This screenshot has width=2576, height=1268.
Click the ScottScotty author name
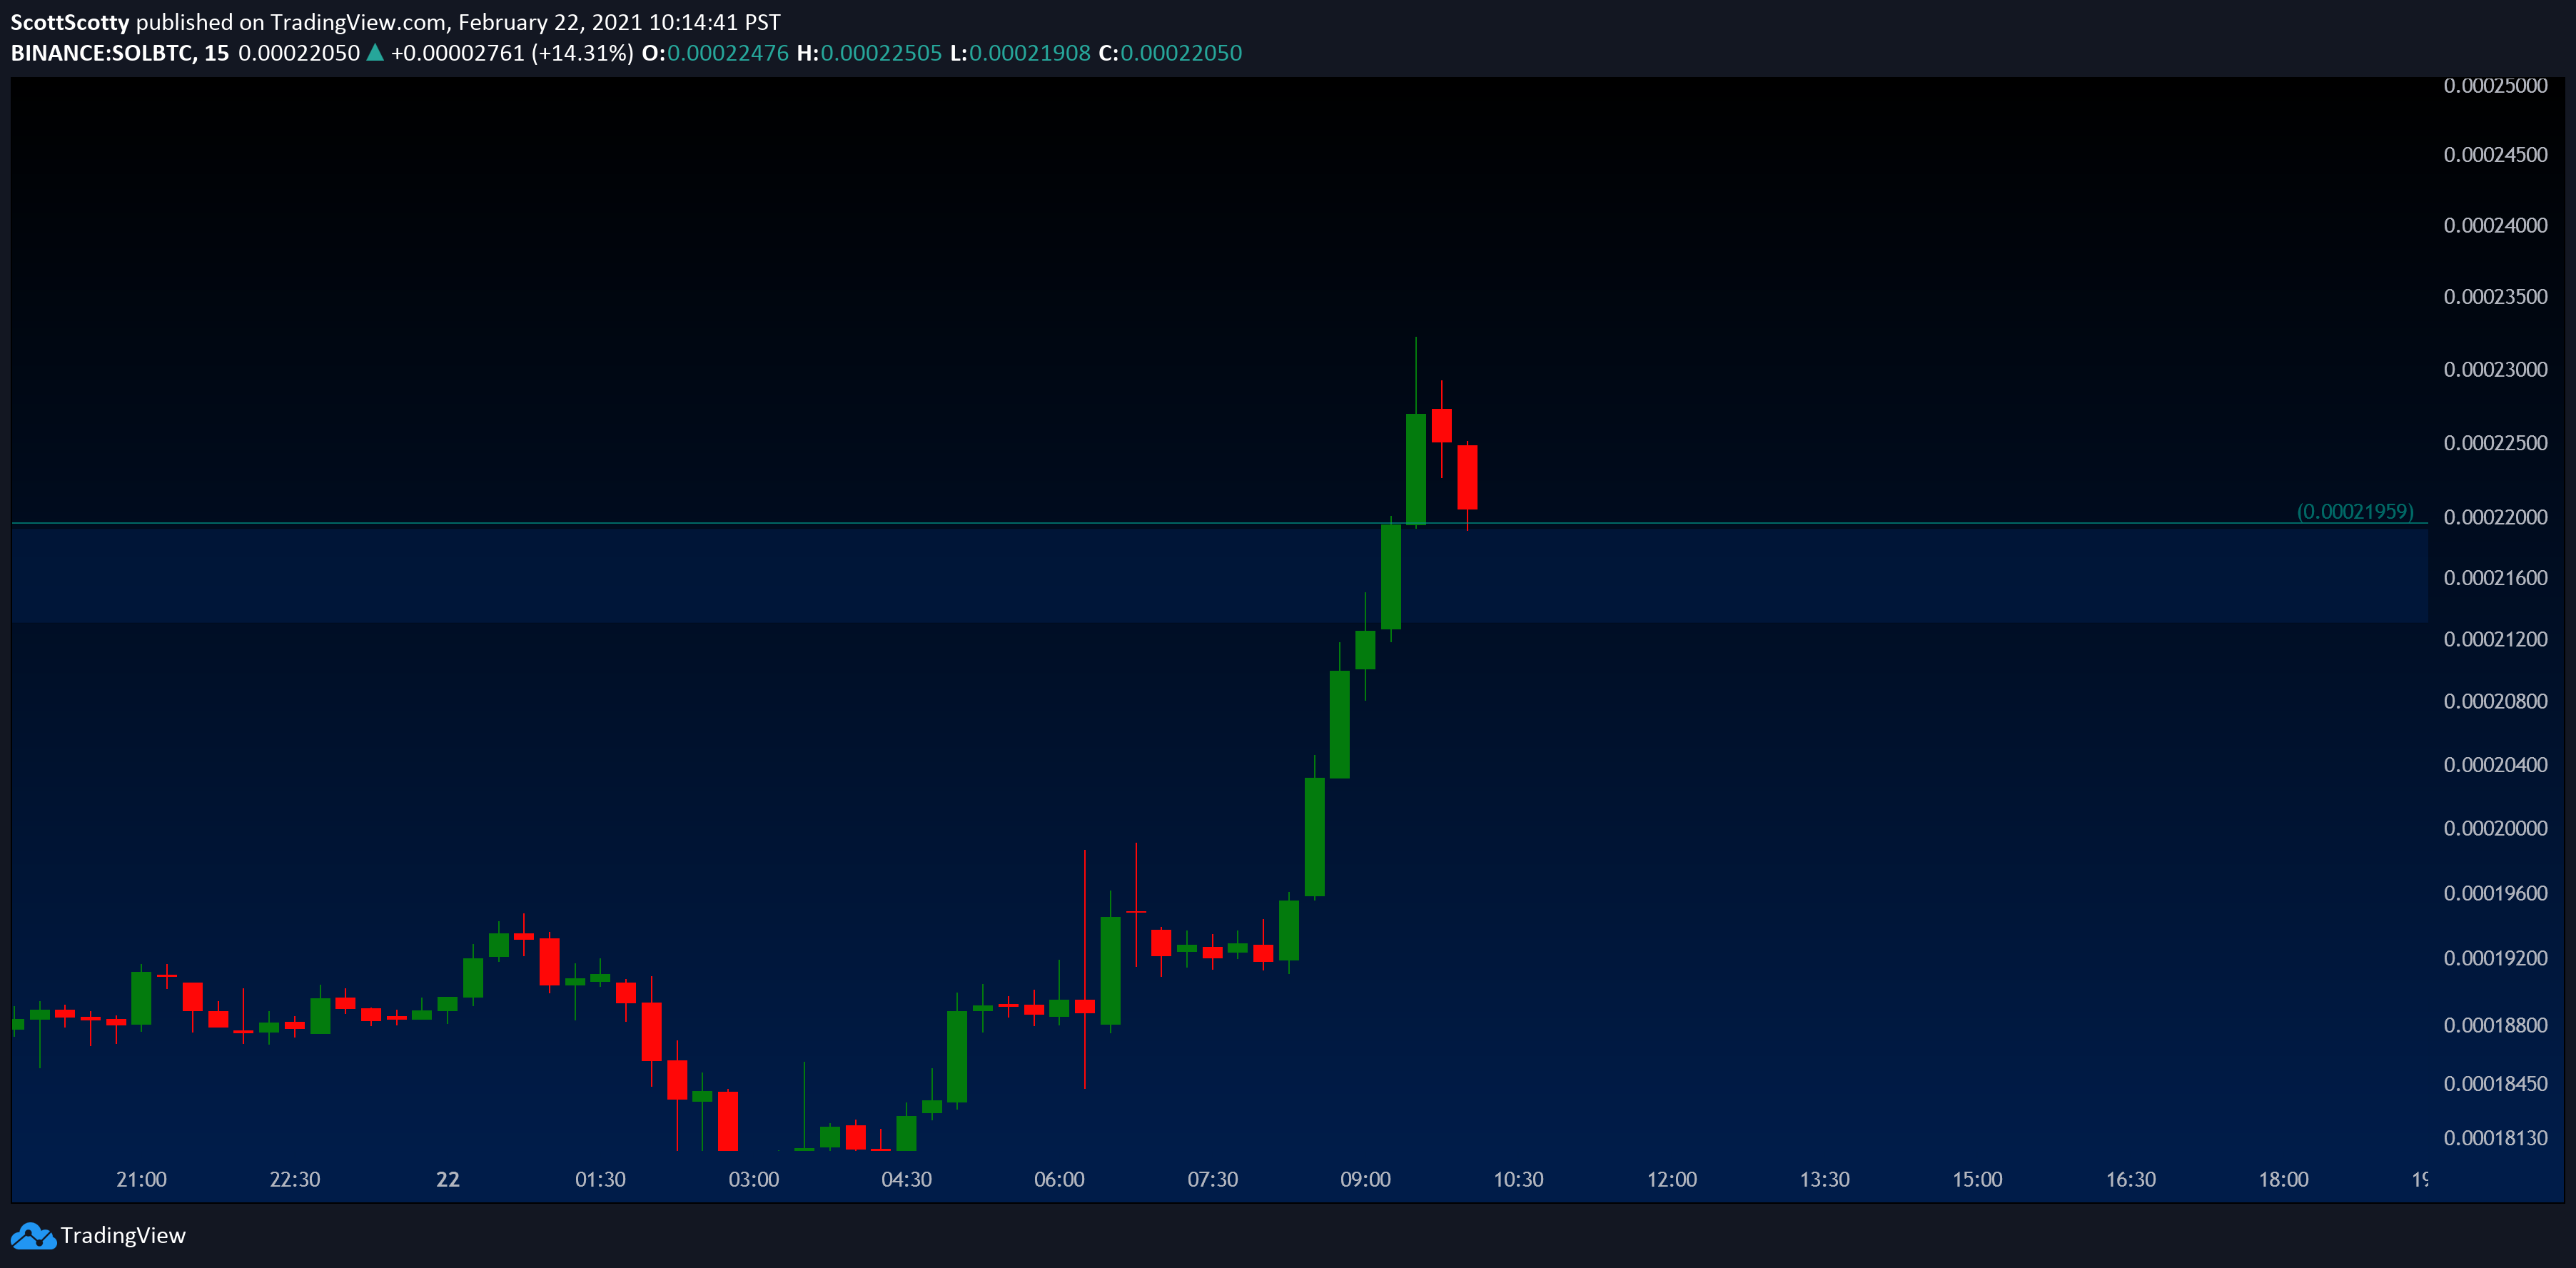pos(70,22)
